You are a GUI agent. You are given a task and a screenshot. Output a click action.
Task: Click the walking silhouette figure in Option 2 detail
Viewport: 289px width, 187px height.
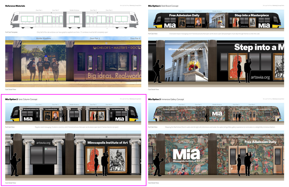coord(15,164)
